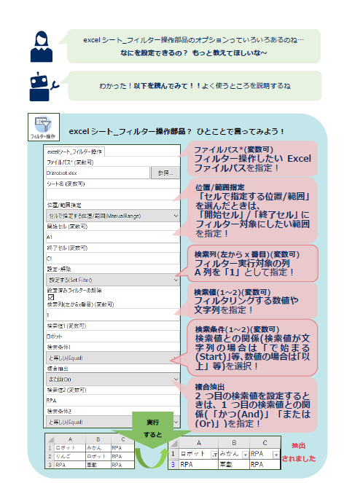Open the 設定・解除 Set Filter dropdown
This screenshot has height=483, width=355.
112,280
